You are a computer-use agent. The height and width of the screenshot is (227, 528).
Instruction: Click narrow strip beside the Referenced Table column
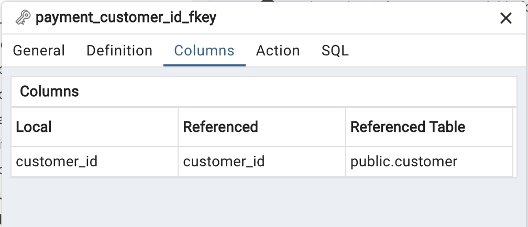[x=514, y=142]
